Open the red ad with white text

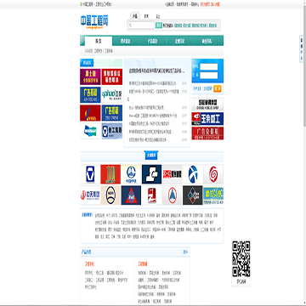pyautogui.click(x=112, y=76)
